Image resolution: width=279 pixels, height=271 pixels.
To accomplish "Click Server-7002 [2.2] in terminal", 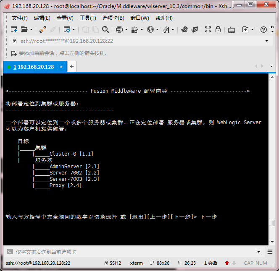I will 74,173.
